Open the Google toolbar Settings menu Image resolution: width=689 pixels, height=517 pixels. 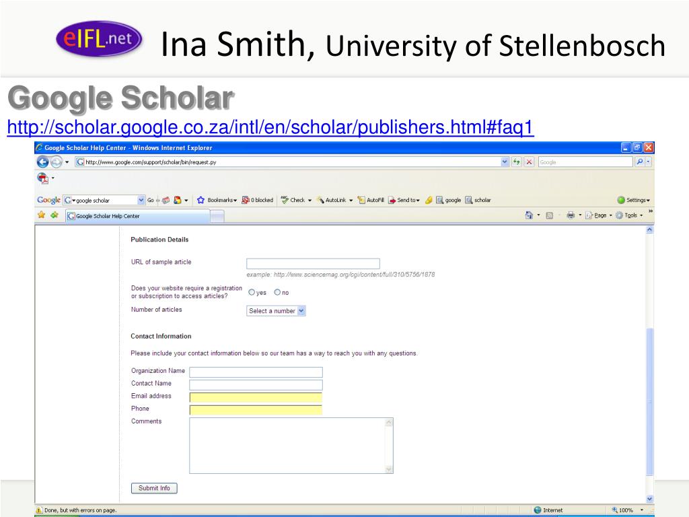[633, 200]
